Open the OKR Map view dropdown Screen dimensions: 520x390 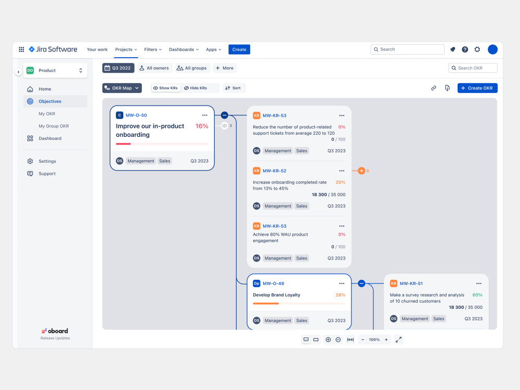[122, 88]
